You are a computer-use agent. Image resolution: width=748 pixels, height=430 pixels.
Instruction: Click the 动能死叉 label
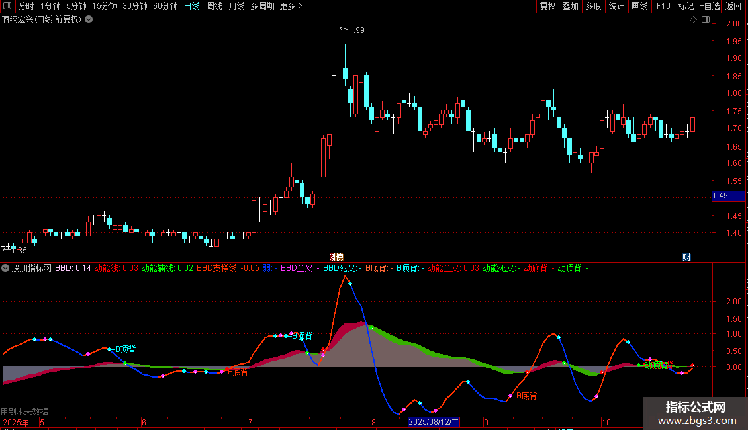501,268
